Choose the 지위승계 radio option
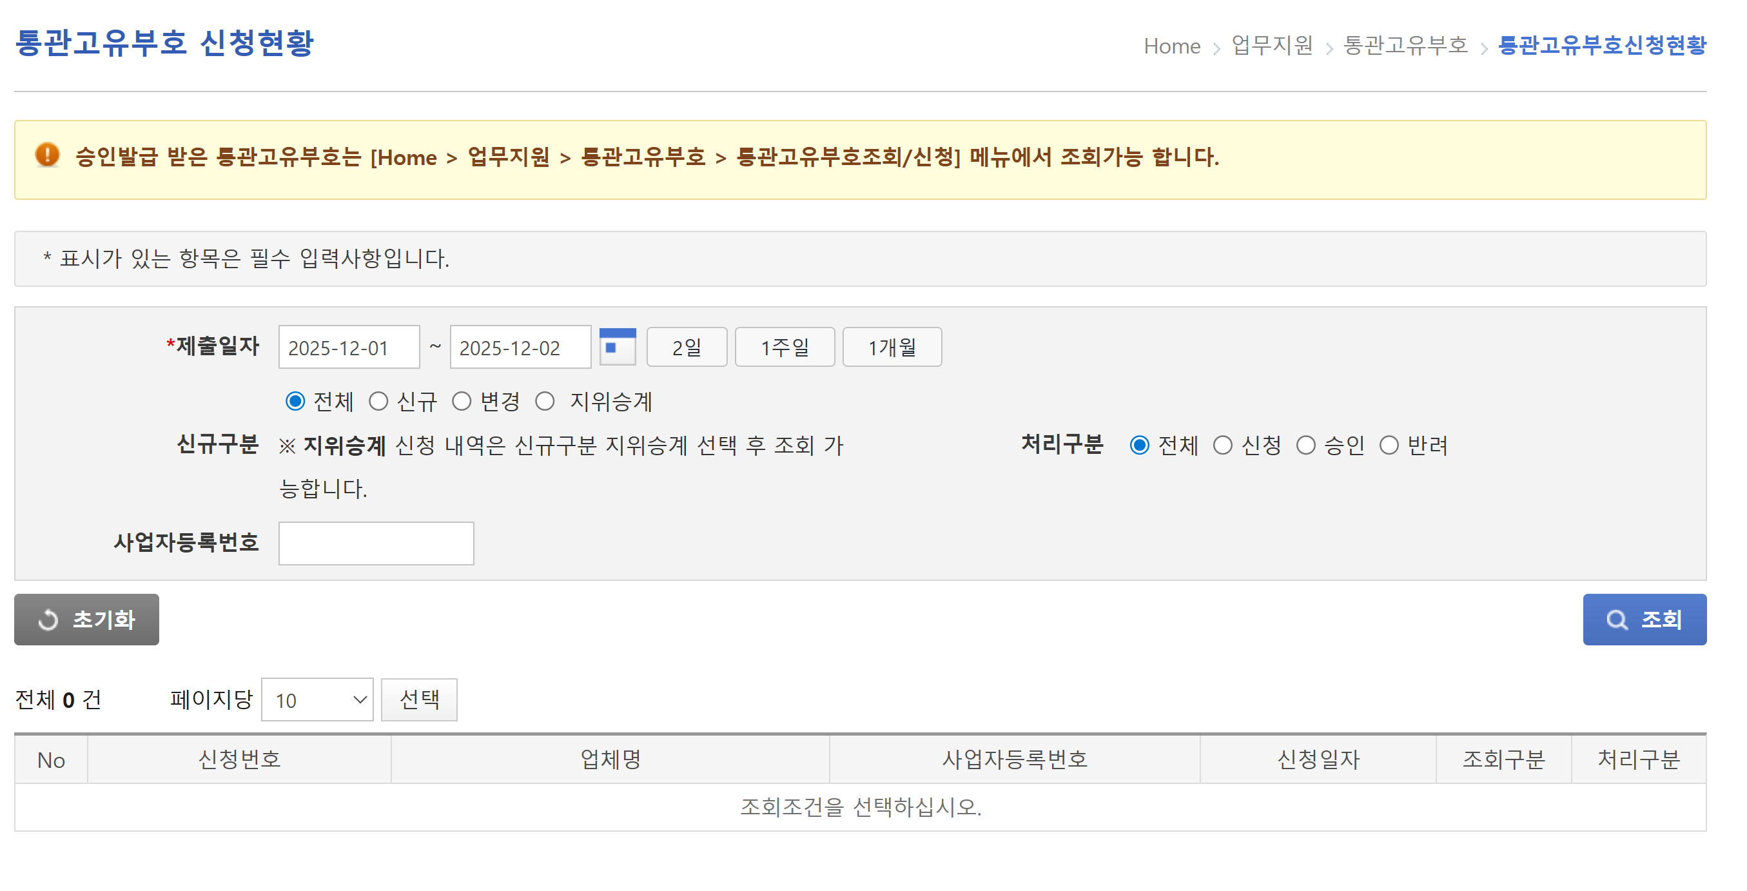The width and height of the screenshot is (1747, 891). 545,402
